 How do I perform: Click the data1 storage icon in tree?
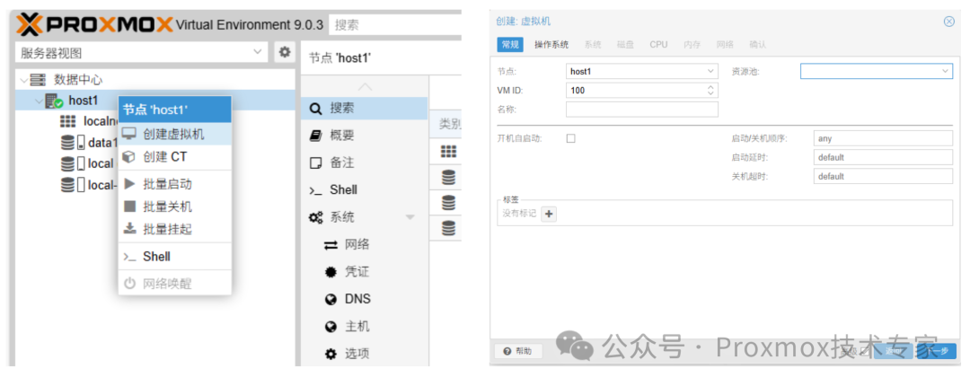73,143
